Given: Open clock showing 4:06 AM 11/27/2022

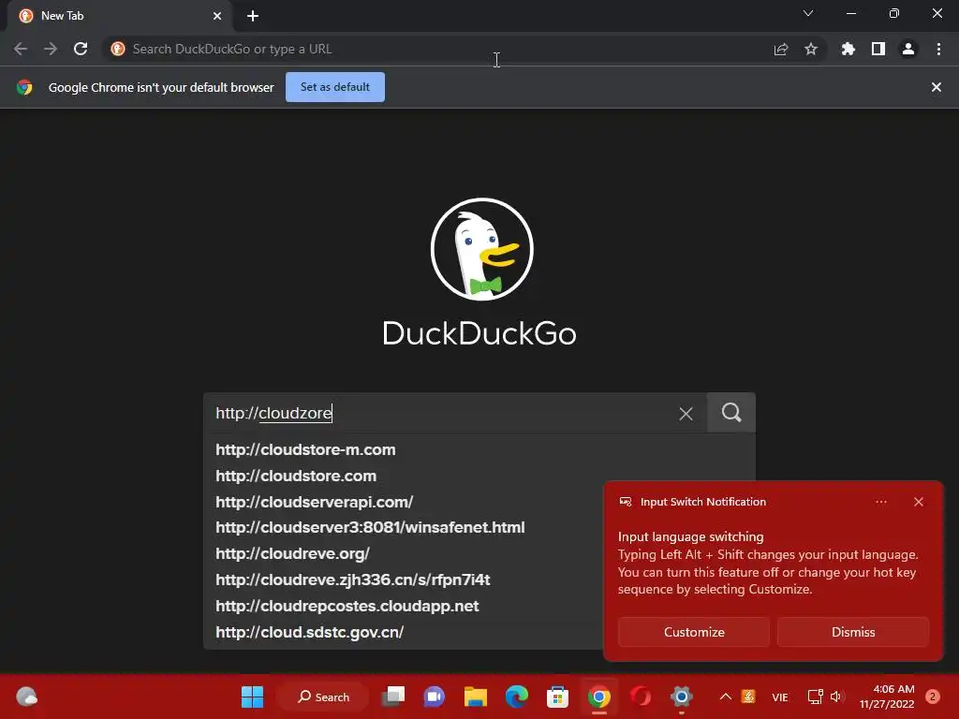Looking at the screenshot, I should (887, 697).
